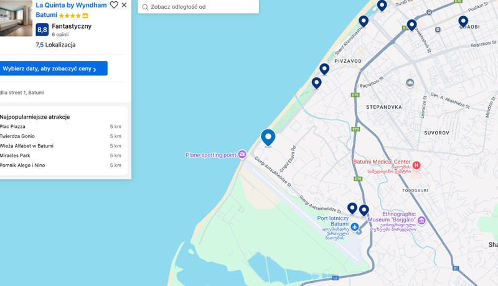Click the Batumi Medical Center hospital icon
Image resolution: width=498 pixels, height=286 pixels.
pos(416,165)
